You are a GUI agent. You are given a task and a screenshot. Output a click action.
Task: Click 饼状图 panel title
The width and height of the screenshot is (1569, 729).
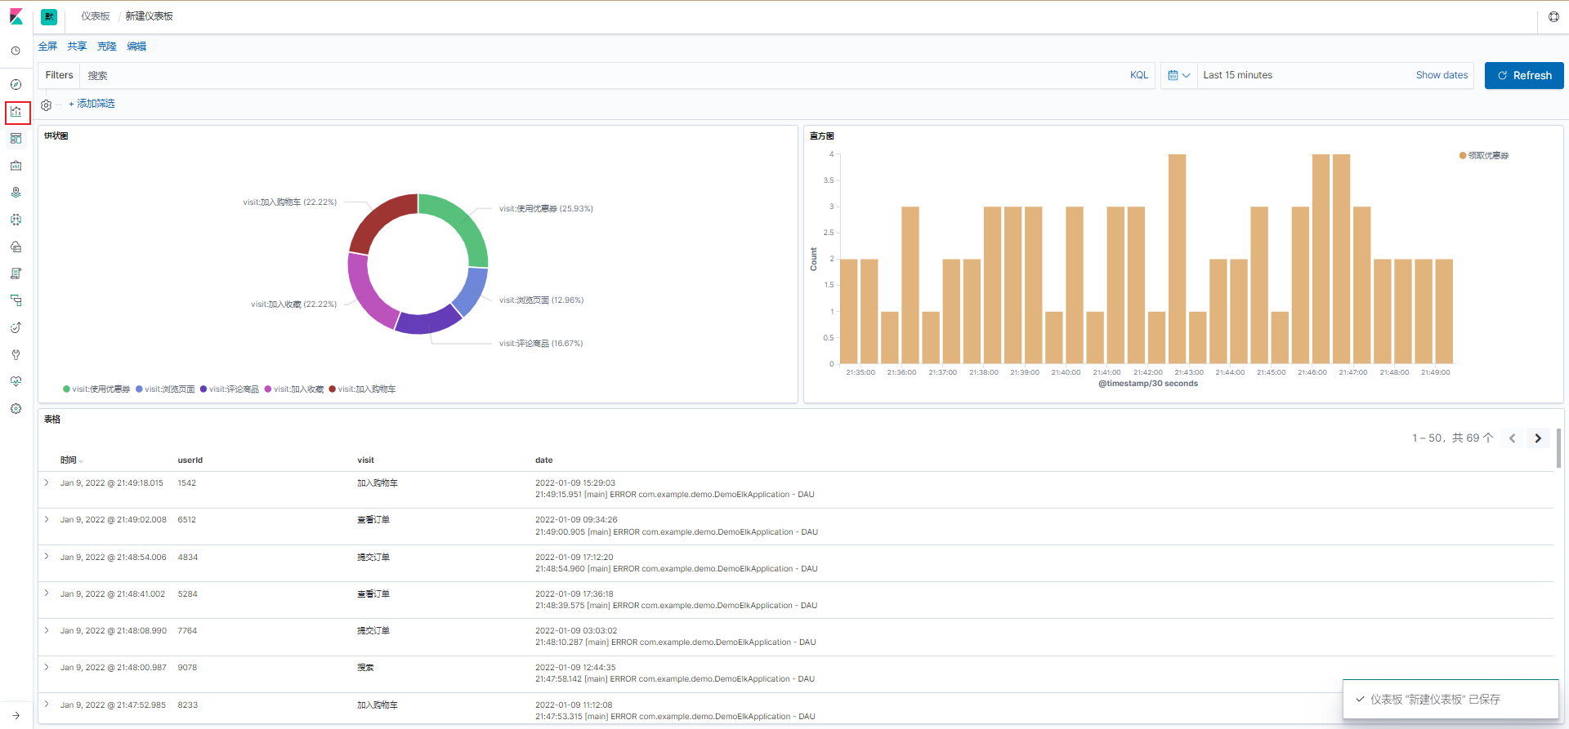pos(56,136)
